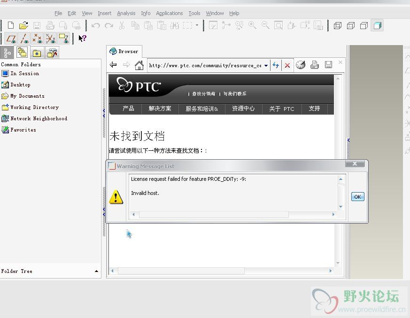Open the URL history dropdown arrow
The height and width of the screenshot is (318, 410).
click(266, 65)
